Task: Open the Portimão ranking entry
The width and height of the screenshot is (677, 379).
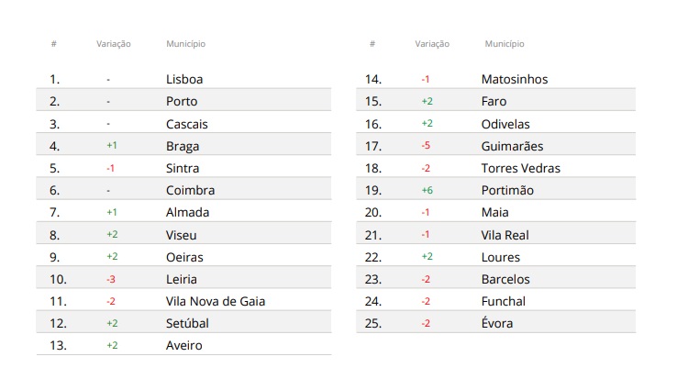Action: pyautogui.click(x=507, y=190)
